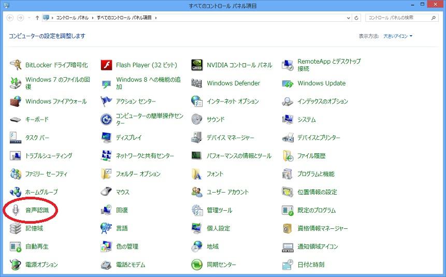Open the コンピューターの簡単操作センター link

point(149,120)
